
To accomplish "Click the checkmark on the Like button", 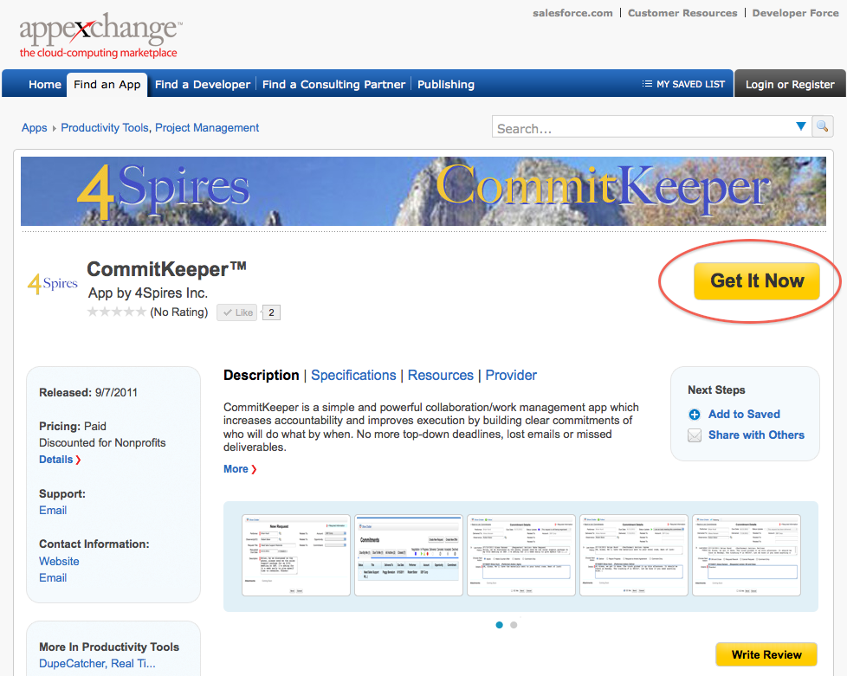I will click(x=227, y=312).
